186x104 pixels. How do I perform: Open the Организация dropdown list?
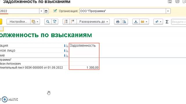(168, 11)
